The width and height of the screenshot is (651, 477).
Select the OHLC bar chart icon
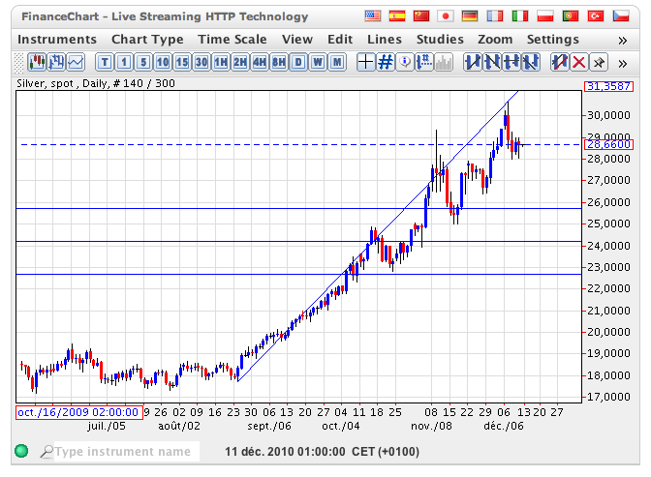(x=56, y=62)
